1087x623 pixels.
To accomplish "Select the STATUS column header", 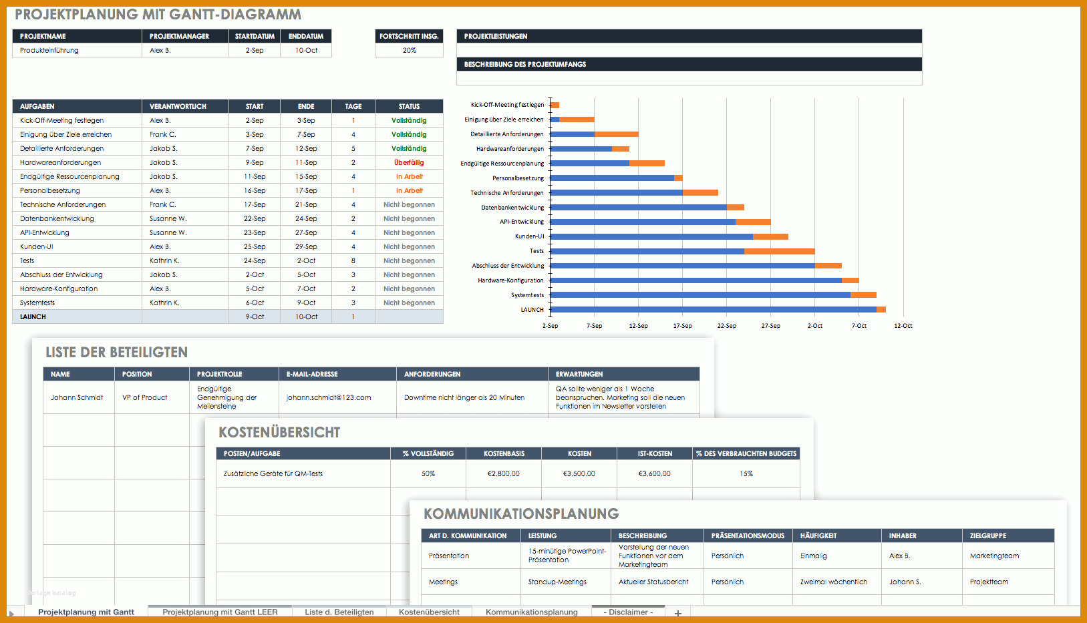I will coord(409,106).
